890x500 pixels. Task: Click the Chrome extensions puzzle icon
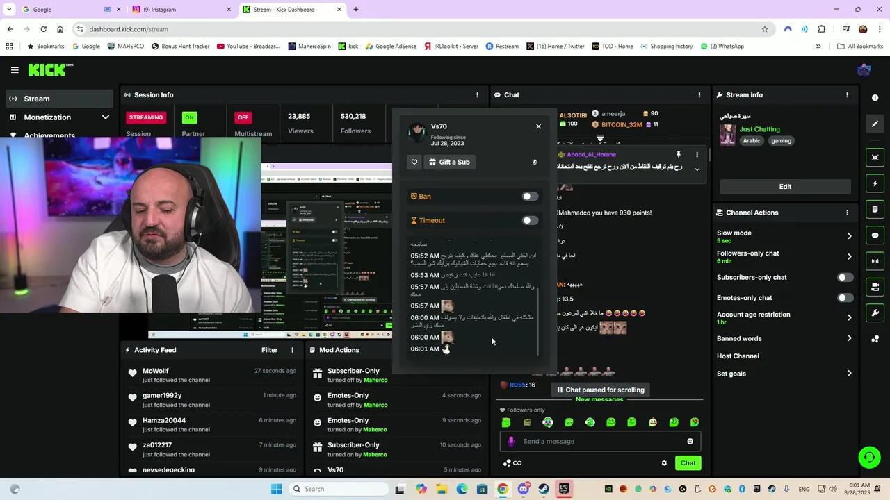click(822, 29)
